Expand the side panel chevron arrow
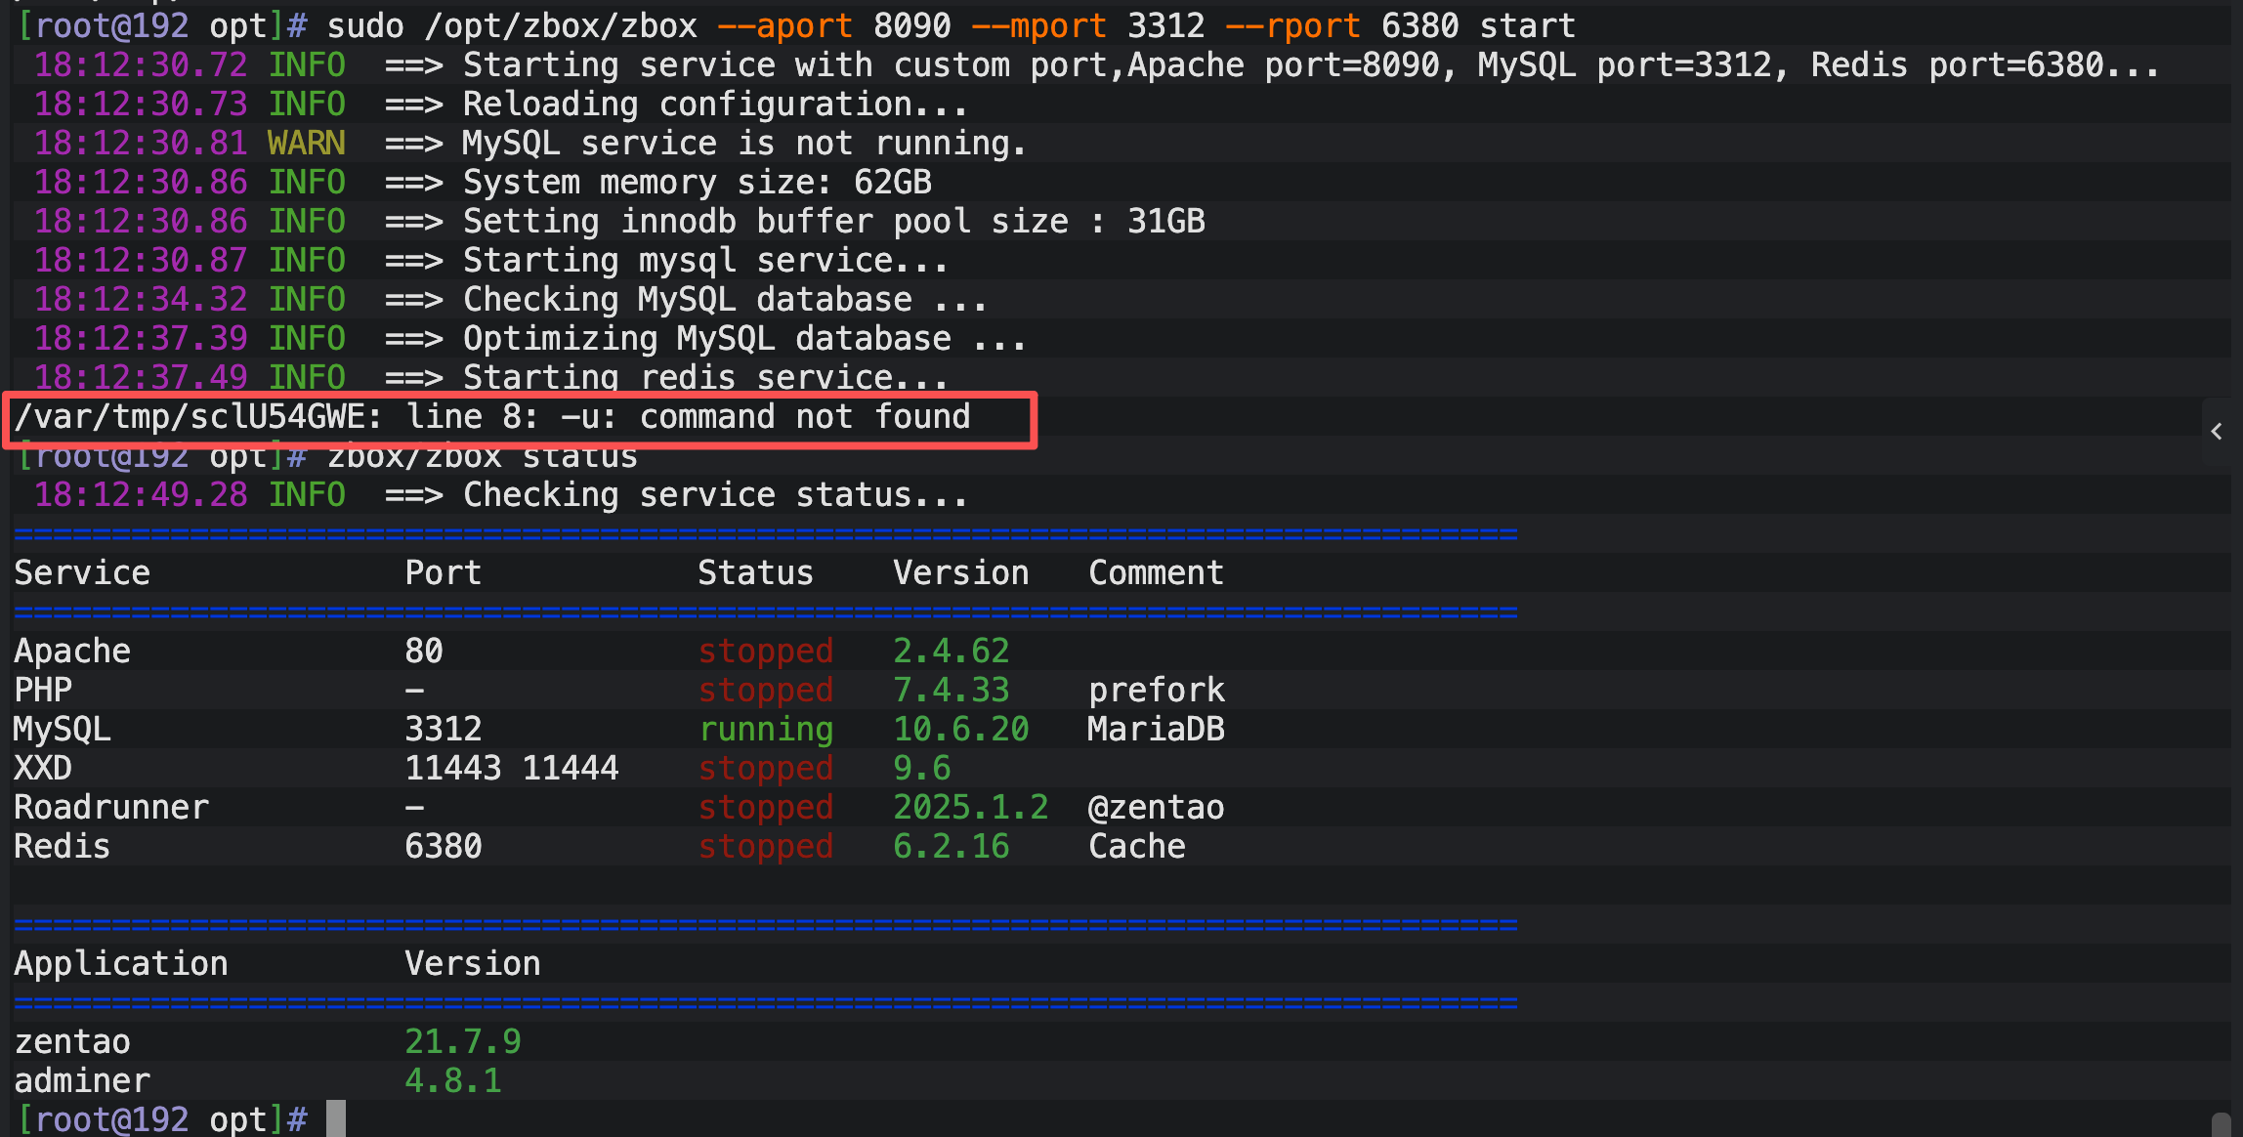This screenshot has height=1137, width=2243. (x=2217, y=431)
